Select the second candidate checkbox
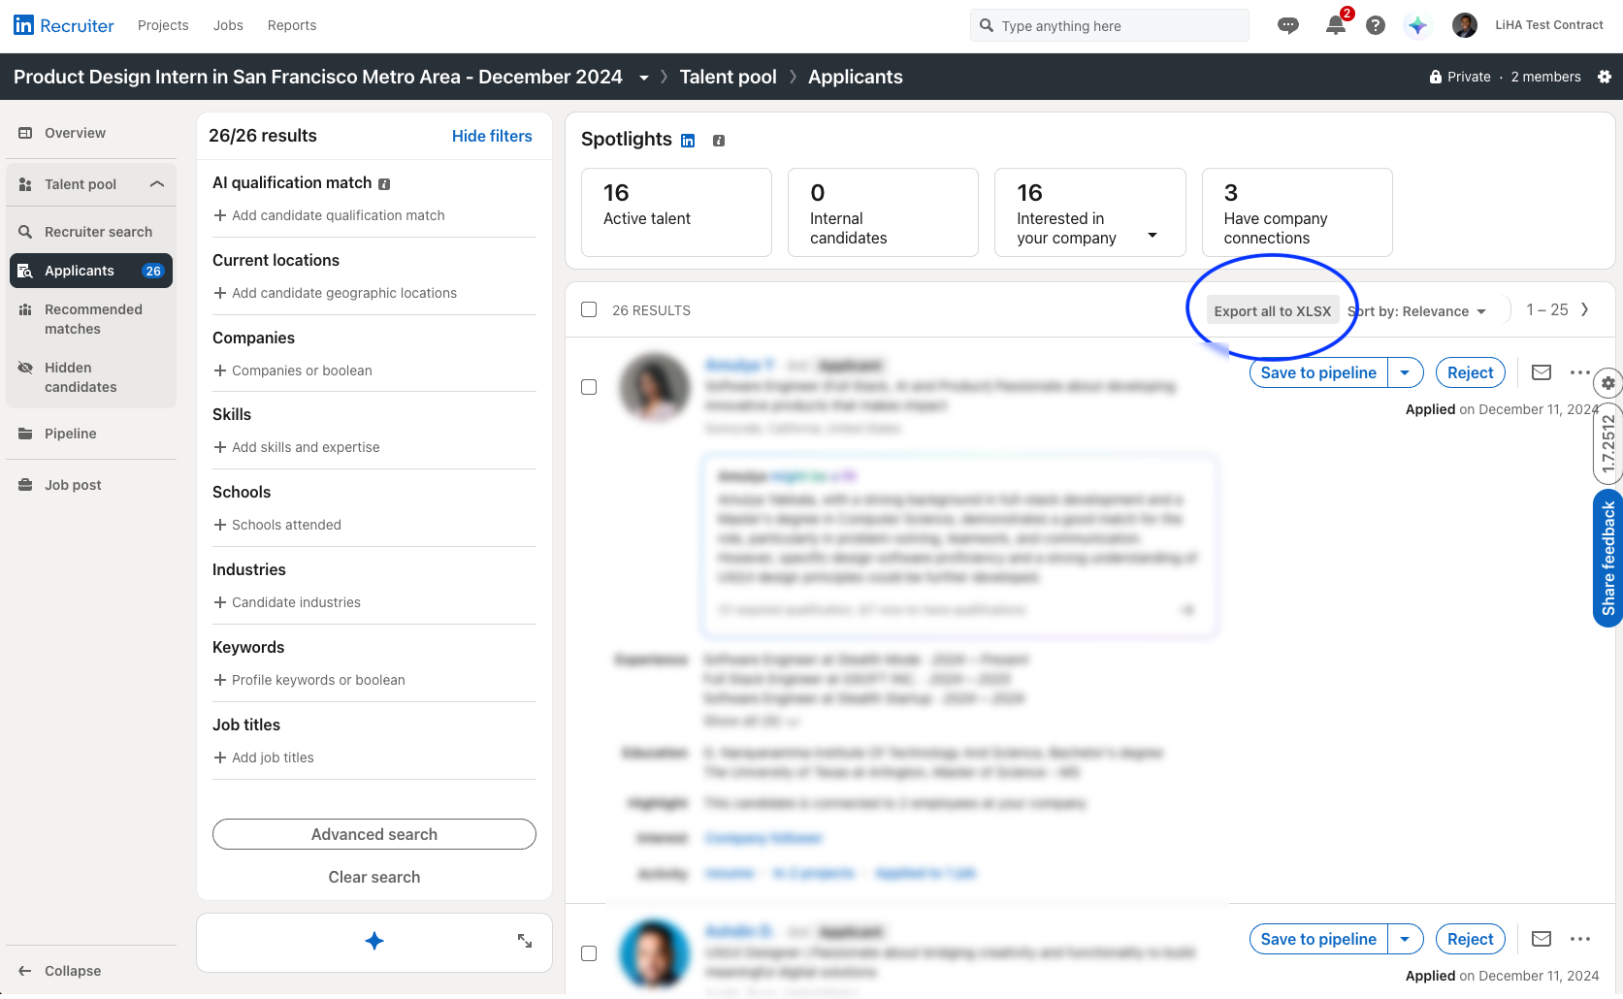 pos(589,953)
